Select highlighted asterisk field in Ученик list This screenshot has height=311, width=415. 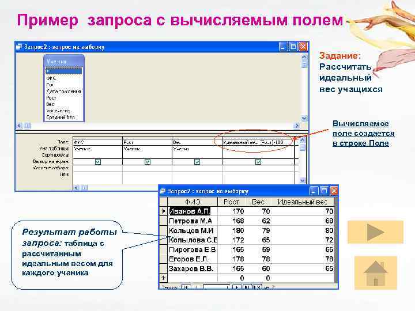pyautogui.click(x=64, y=71)
